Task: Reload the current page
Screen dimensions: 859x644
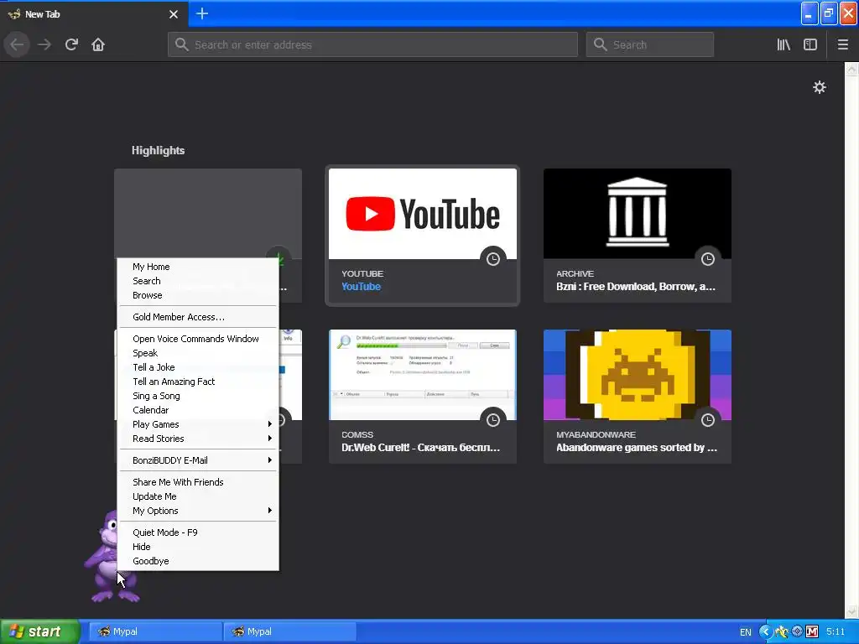Action: coord(71,44)
